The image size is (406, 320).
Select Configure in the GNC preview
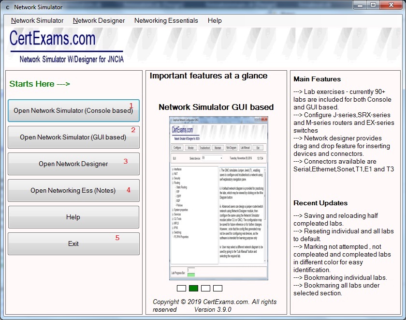pos(177,147)
